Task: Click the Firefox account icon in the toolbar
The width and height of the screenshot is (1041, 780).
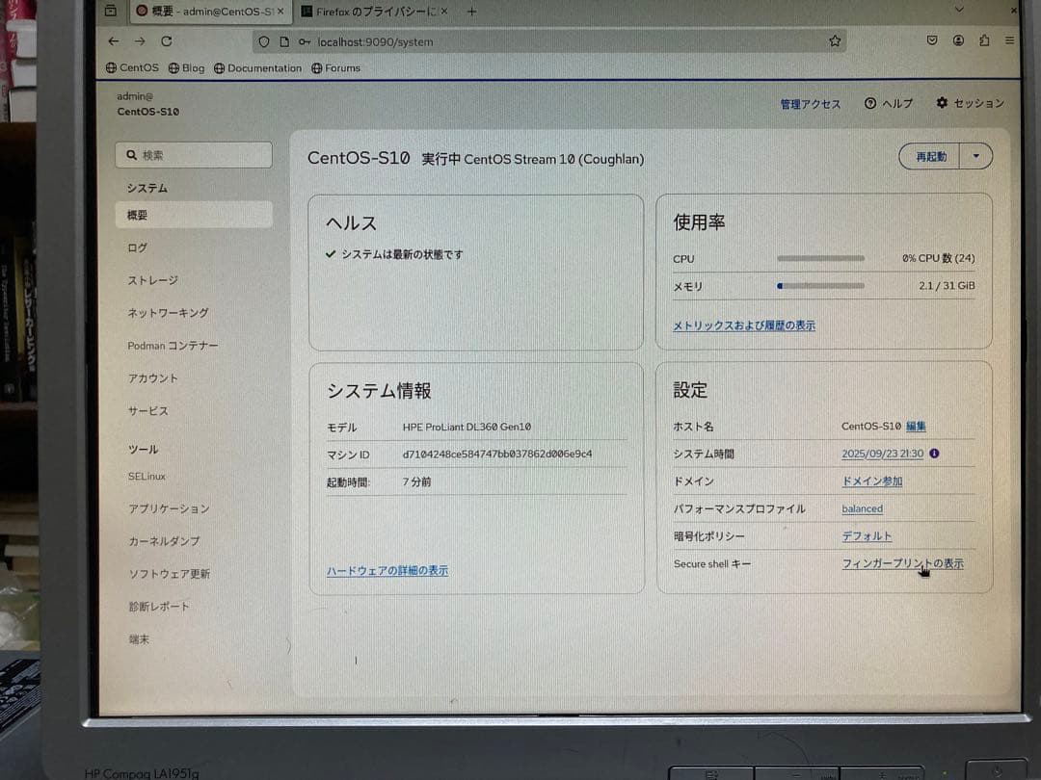Action: 958,40
